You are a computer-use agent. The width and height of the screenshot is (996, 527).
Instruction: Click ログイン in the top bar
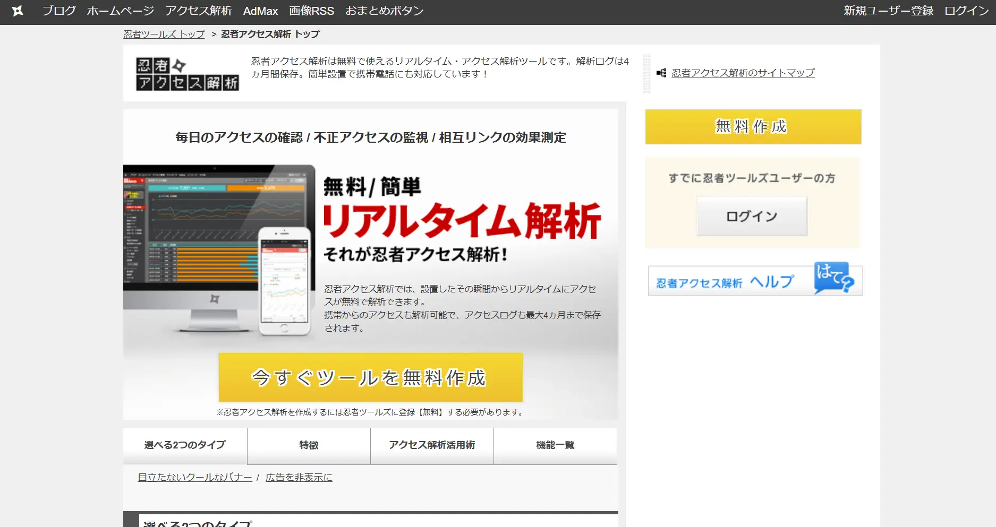pos(966,11)
